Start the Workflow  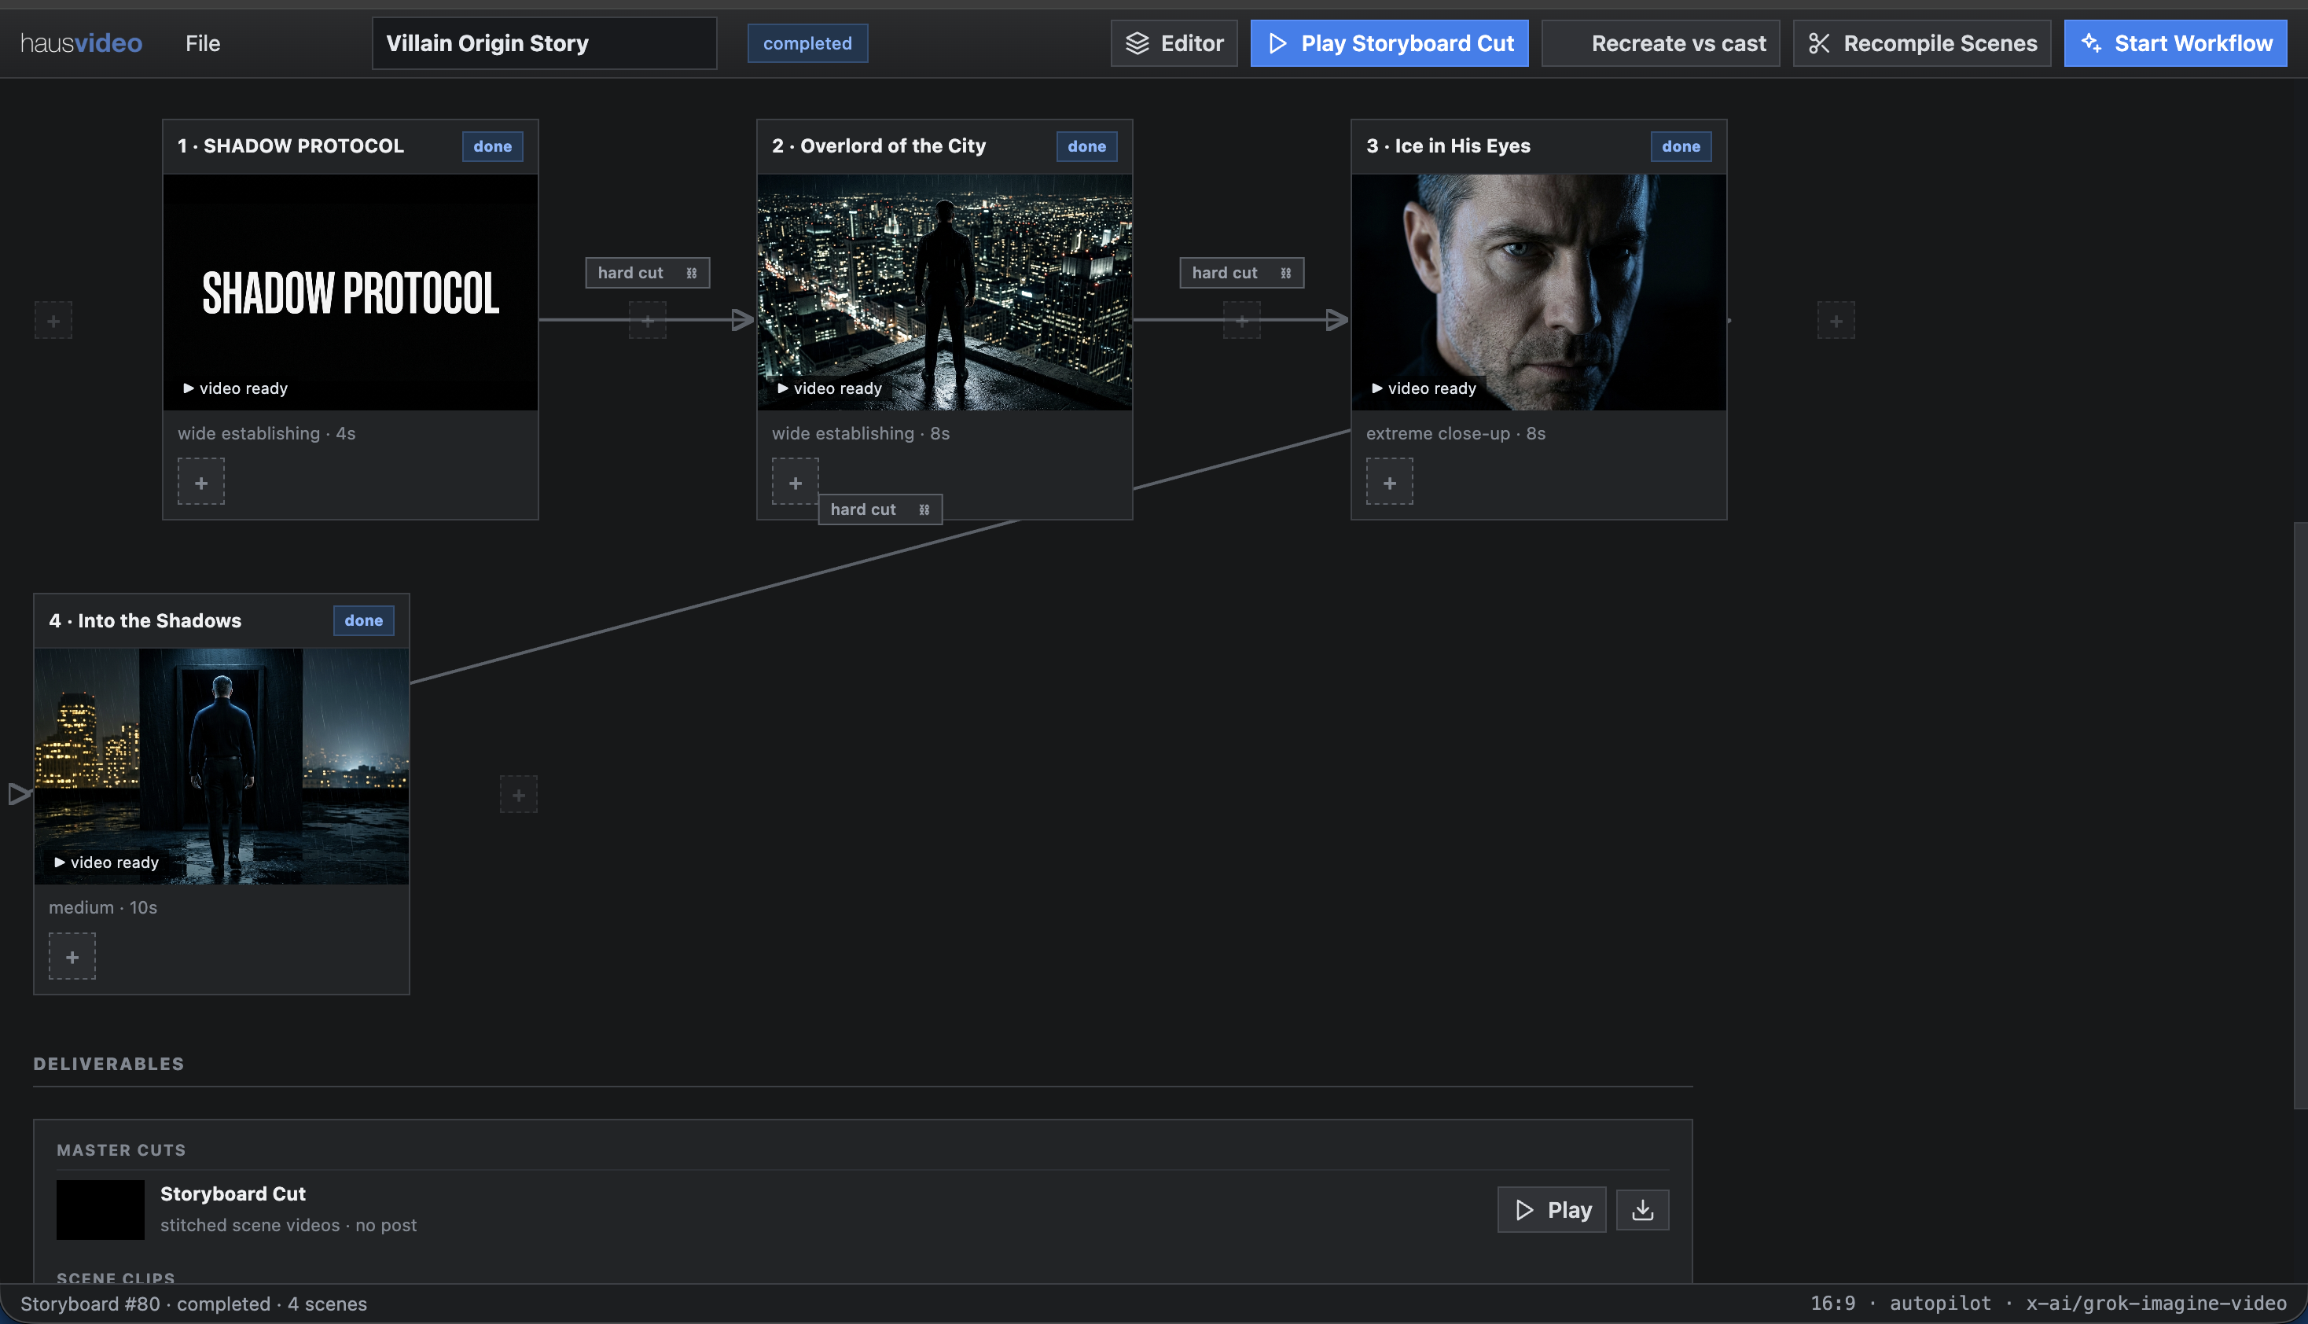click(2175, 42)
